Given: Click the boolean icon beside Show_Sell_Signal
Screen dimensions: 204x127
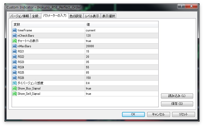Looking at the screenshot, I should pyautogui.click(x=15, y=94).
